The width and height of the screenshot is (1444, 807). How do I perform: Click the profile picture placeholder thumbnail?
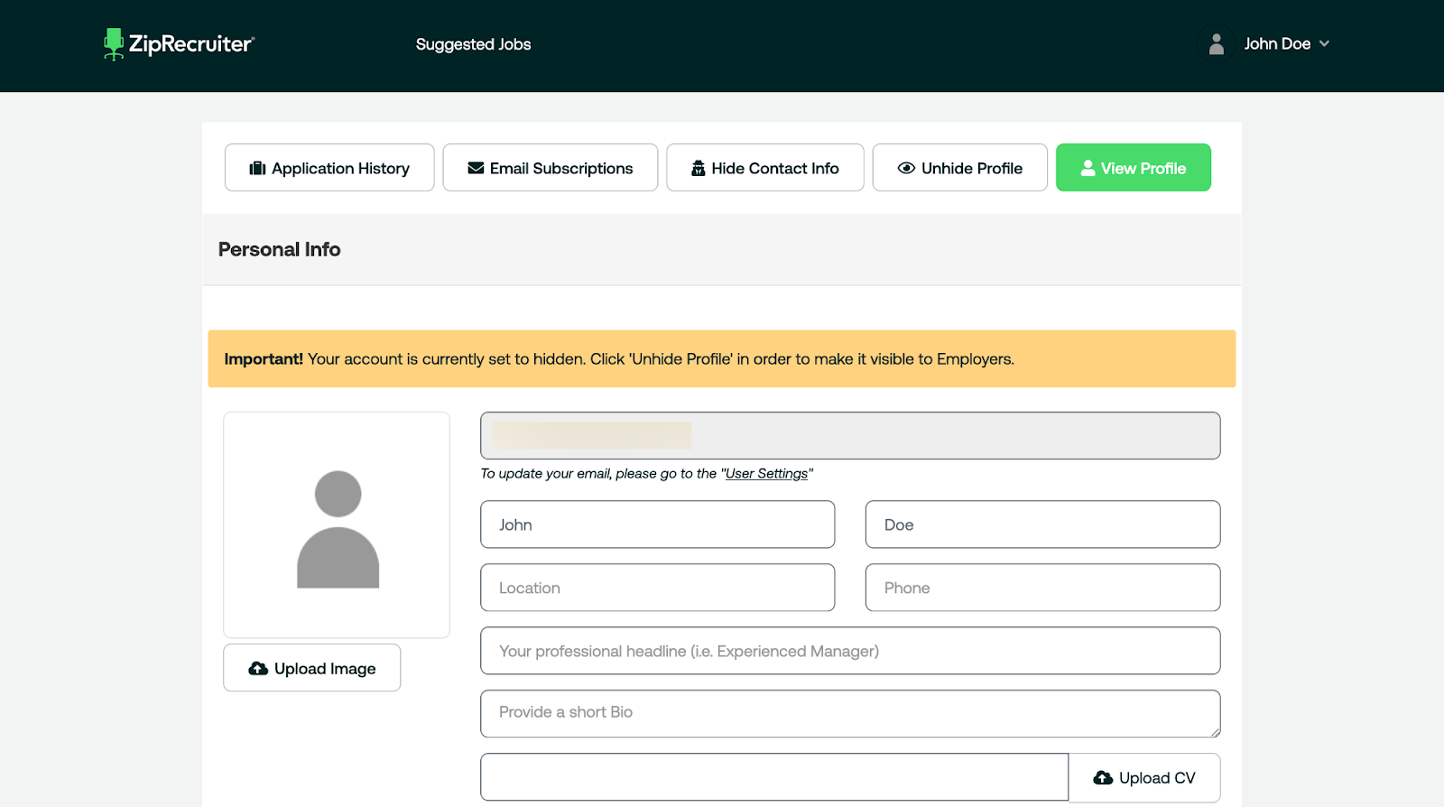click(337, 525)
